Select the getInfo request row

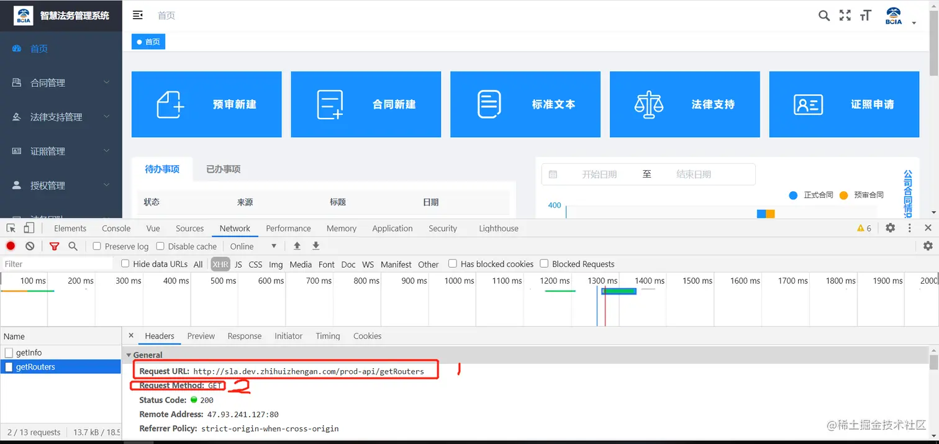click(61, 353)
